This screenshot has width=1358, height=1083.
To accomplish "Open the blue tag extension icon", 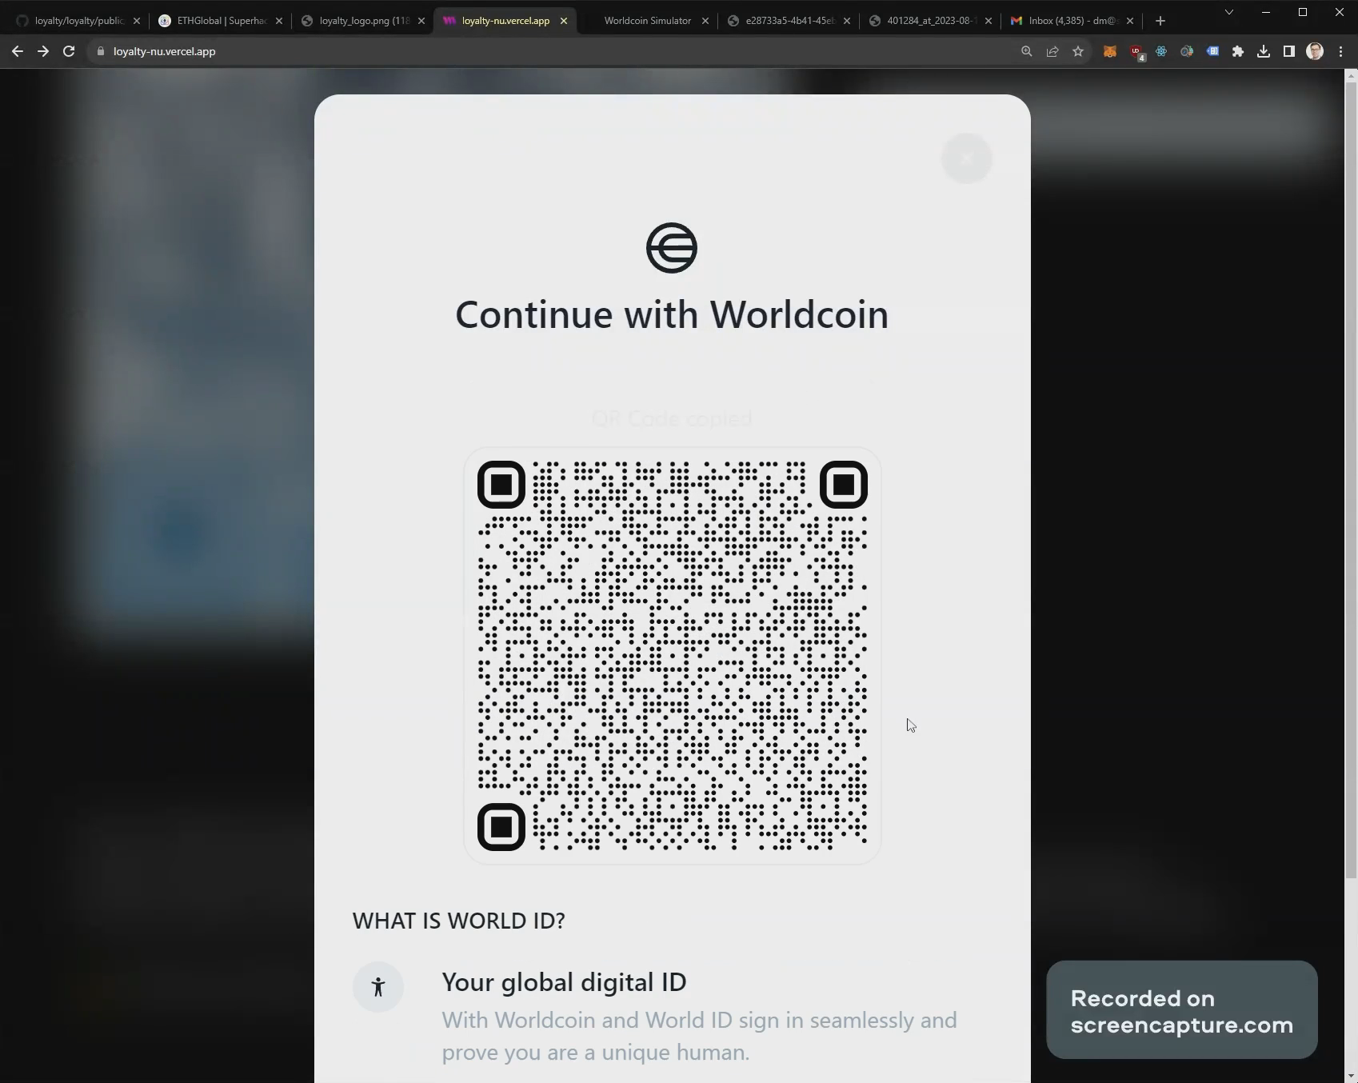I will (1212, 51).
